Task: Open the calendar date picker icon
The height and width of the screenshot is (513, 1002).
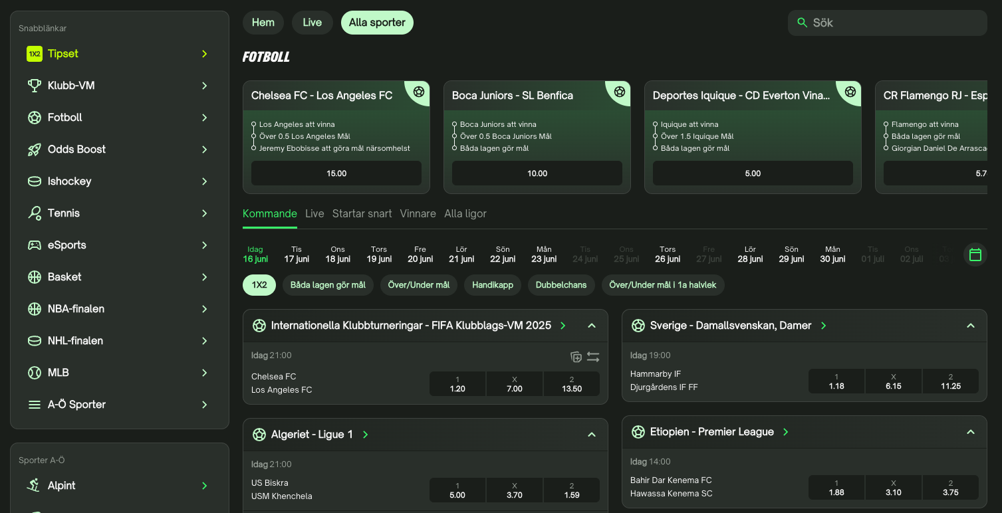Action: [x=975, y=255]
